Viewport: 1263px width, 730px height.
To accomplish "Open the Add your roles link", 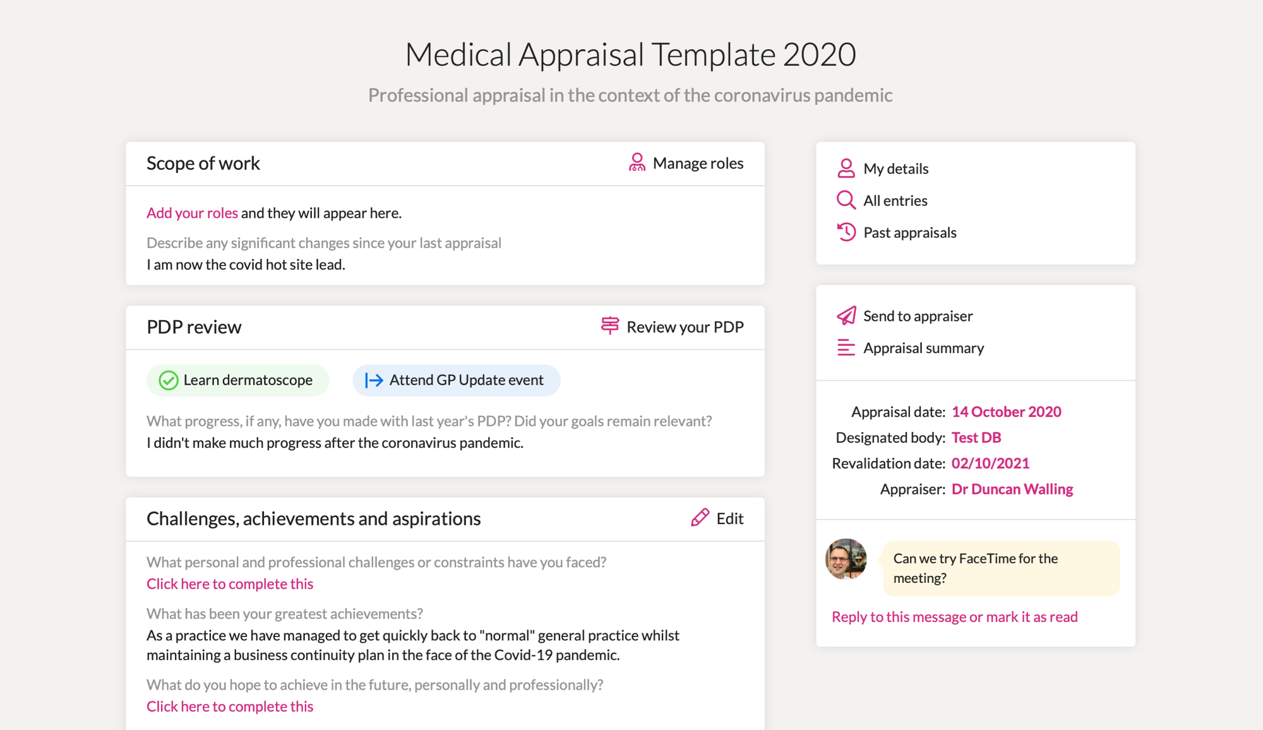I will pyautogui.click(x=192, y=213).
